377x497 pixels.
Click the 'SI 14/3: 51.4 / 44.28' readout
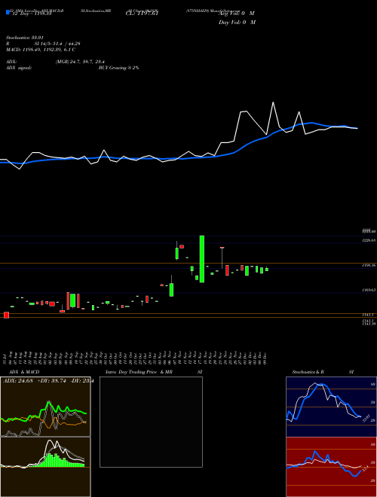[57, 44]
